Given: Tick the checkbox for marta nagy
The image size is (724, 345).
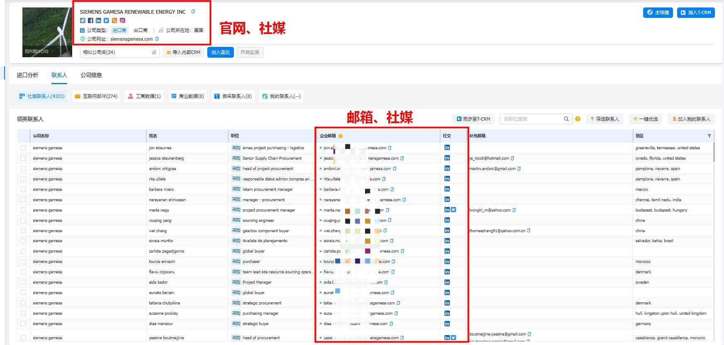Looking at the screenshot, I should [23, 210].
